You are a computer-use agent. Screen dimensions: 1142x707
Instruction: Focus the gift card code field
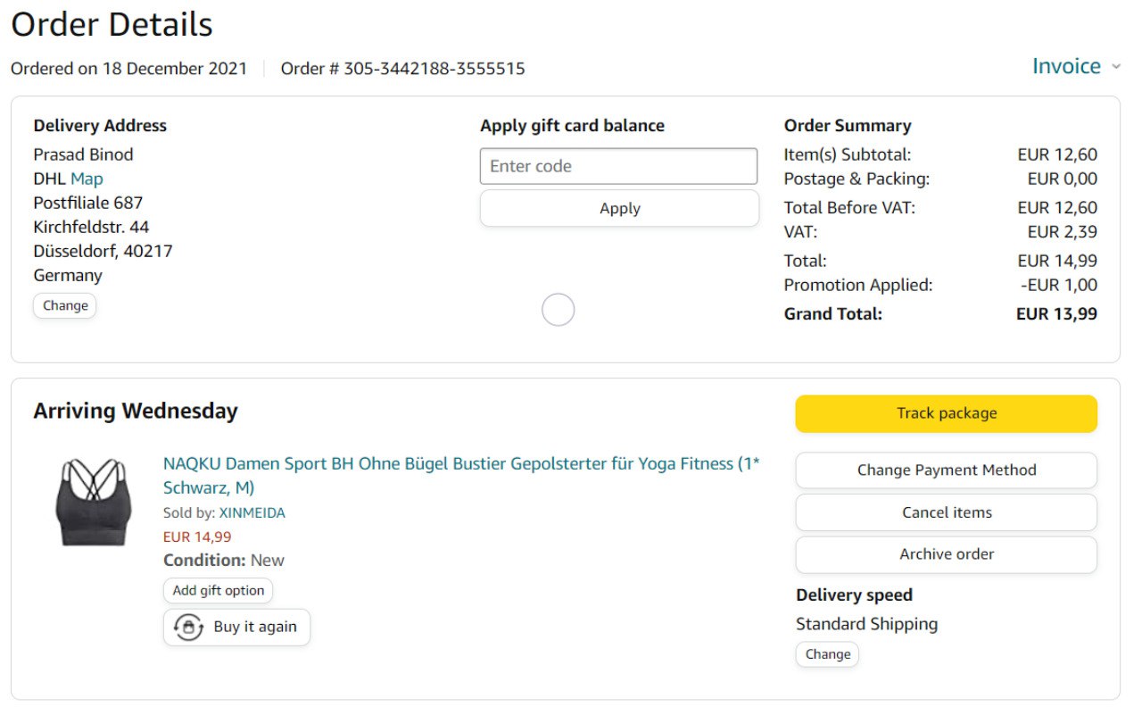pyautogui.click(x=618, y=166)
